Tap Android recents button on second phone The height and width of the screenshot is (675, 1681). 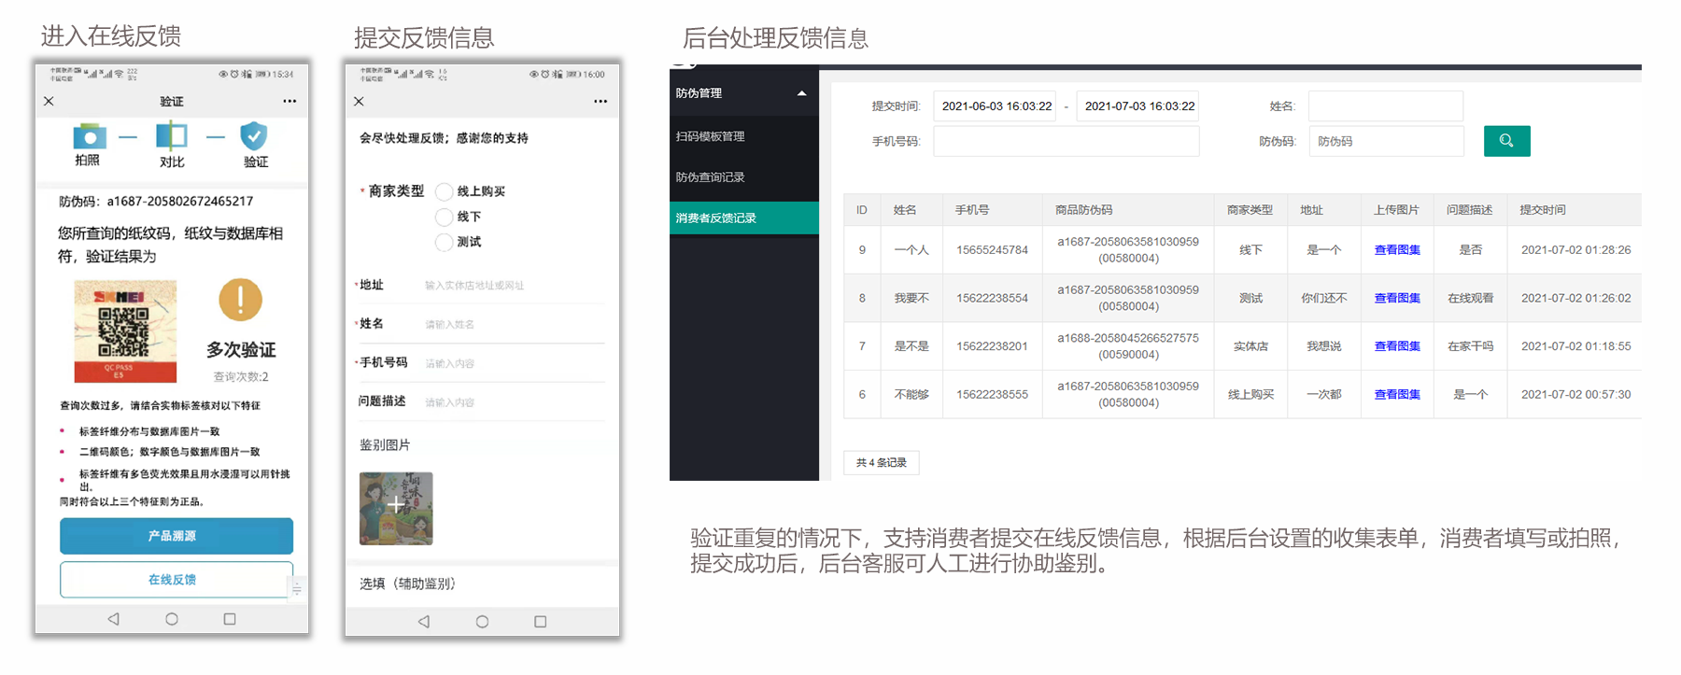pos(540,621)
